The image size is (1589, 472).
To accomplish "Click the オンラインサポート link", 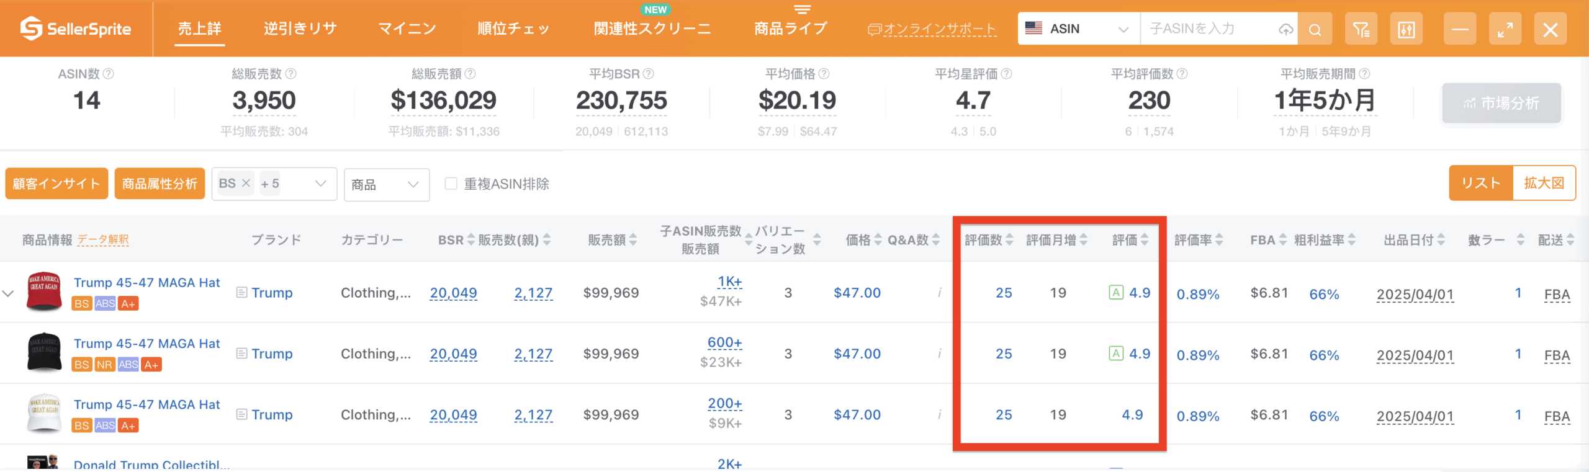I will point(932,29).
